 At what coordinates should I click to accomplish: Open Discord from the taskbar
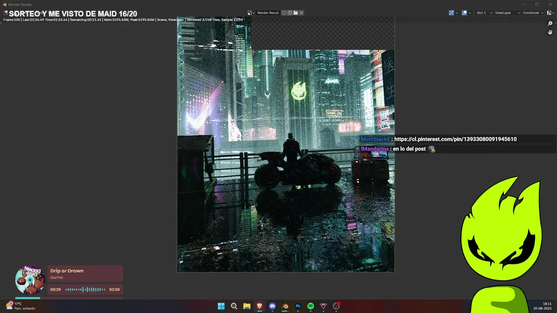coord(272,306)
